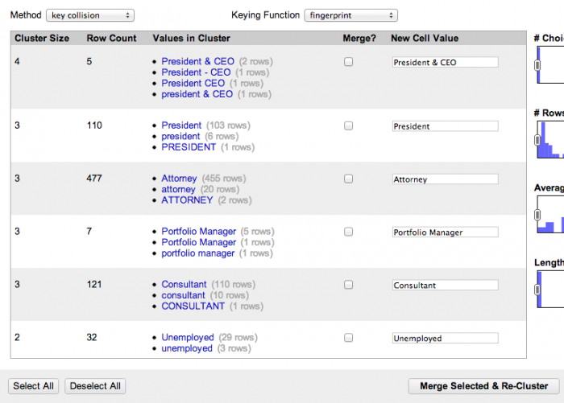564x403 pixels.
Task: Open the Keying Function fingerprint dropdown
Action: tap(350, 15)
